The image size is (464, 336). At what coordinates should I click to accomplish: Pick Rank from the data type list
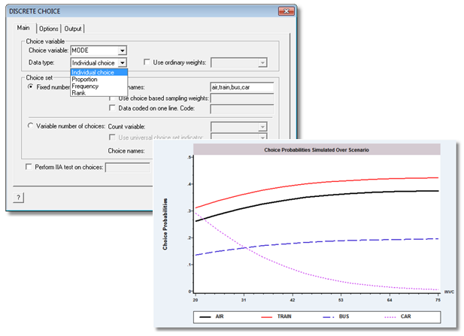click(x=79, y=93)
